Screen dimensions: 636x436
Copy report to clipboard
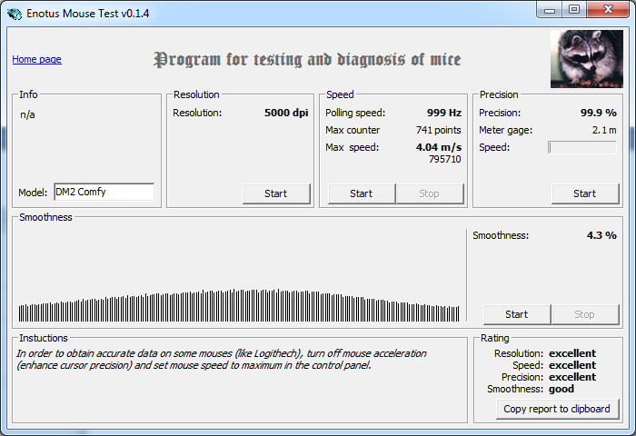[x=557, y=409]
